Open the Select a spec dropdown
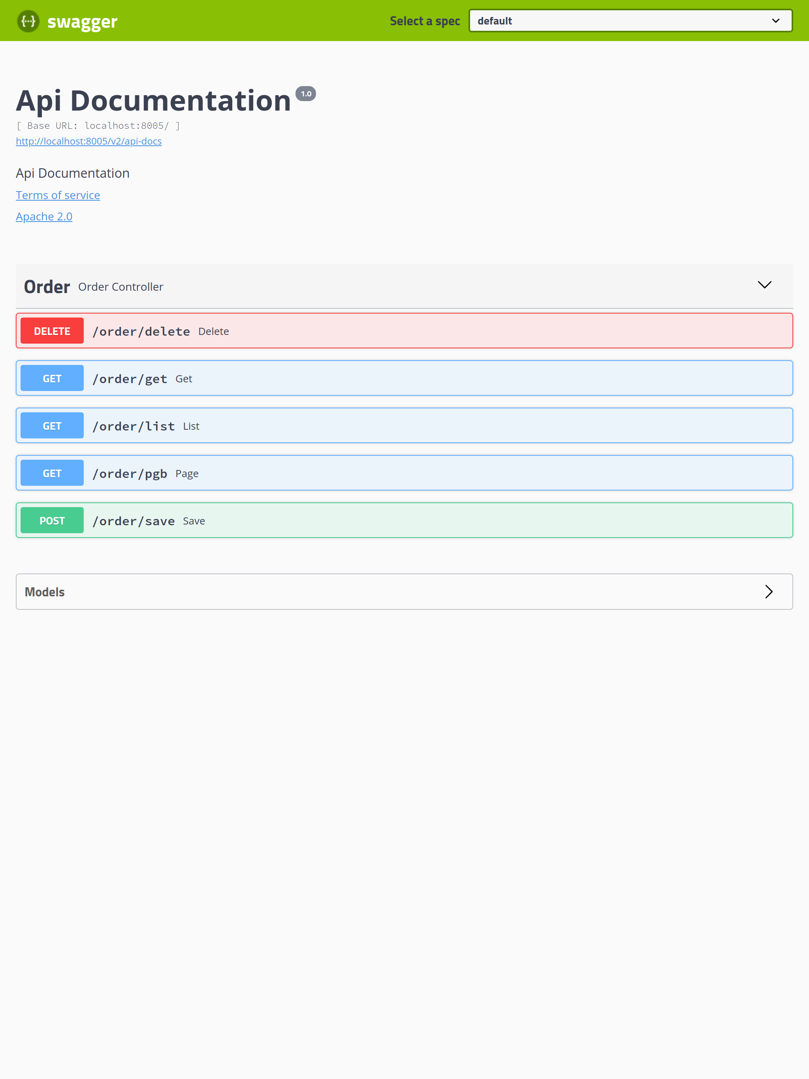Image resolution: width=809 pixels, height=1079 pixels. click(620, 21)
